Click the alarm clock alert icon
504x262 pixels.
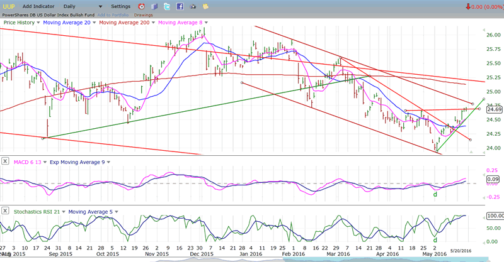(143, 6)
